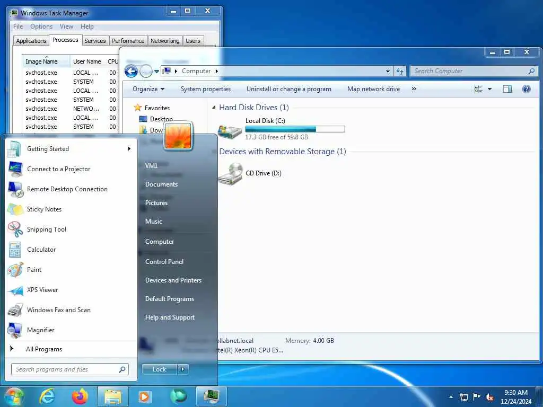
Task: Switch to Applications tab
Action: point(31,41)
